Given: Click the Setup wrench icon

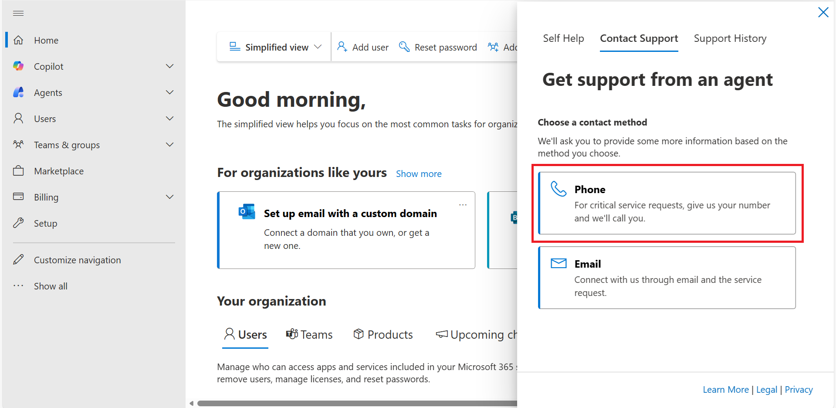Looking at the screenshot, I should point(18,223).
